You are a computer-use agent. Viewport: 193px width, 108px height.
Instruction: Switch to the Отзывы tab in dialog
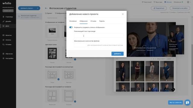[93, 21]
